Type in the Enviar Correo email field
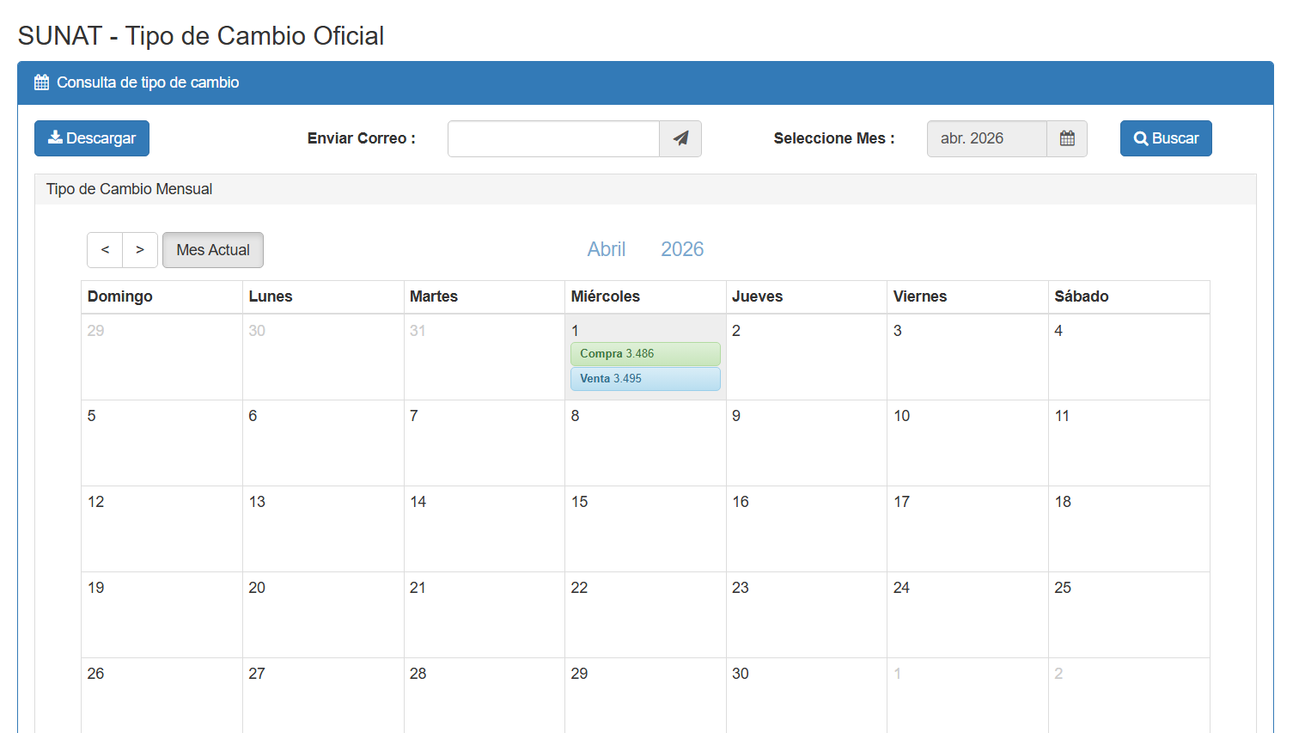This screenshot has height=733, width=1305. click(553, 138)
